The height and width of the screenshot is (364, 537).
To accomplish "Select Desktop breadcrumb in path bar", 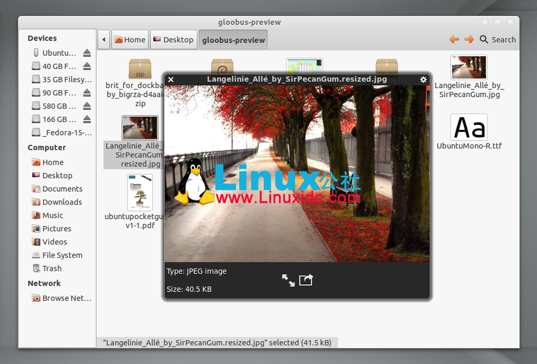I will [x=173, y=40].
